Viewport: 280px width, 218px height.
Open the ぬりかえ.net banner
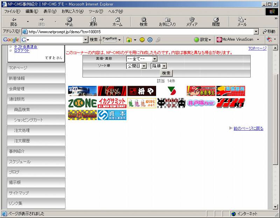[x=142, y=103]
